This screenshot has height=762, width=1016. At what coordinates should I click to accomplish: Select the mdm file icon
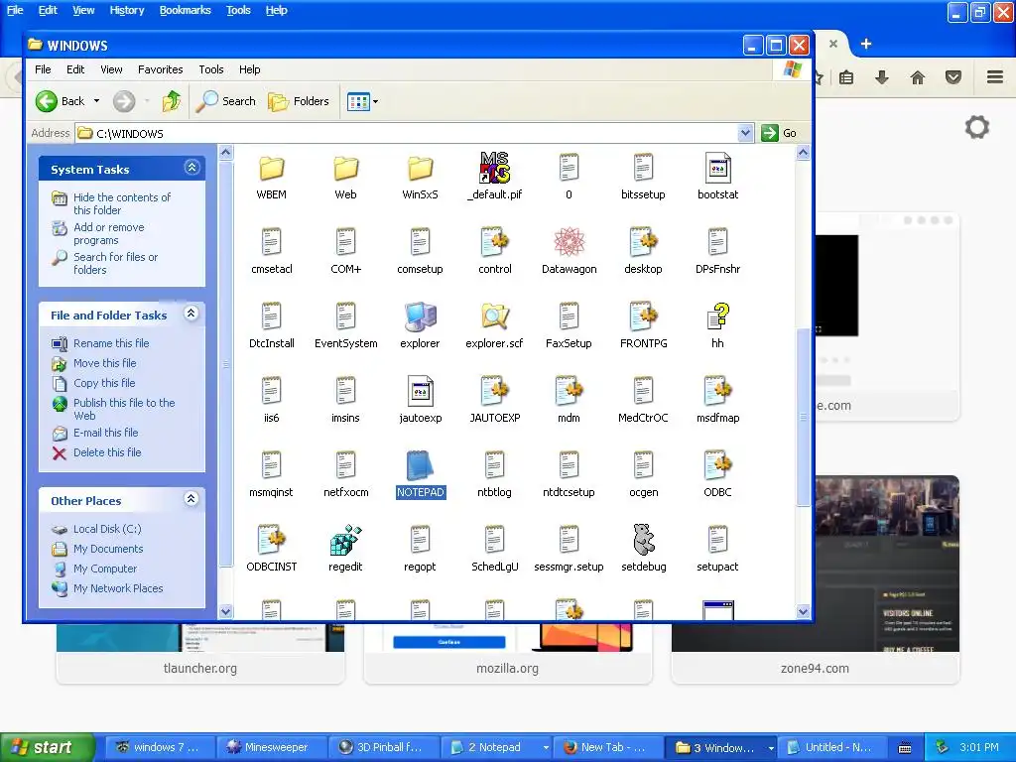click(569, 401)
